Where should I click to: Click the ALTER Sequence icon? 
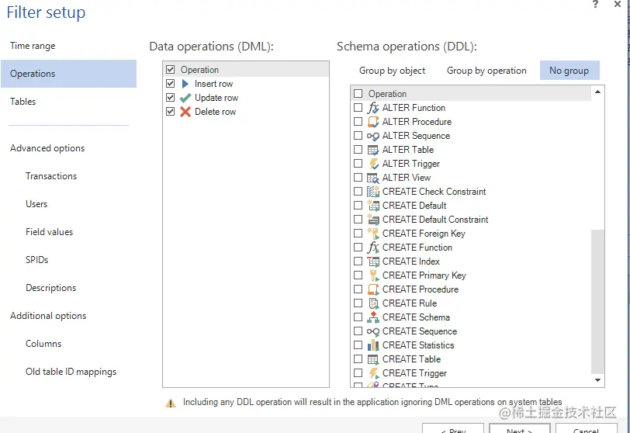click(x=373, y=136)
